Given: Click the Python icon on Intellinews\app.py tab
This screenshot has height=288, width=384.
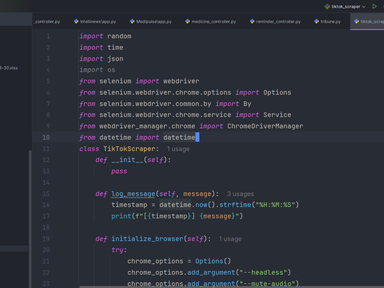Looking at the screenshot, I should point(76,21).
